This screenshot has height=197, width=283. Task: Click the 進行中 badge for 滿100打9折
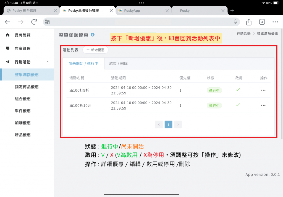[214, 90]
